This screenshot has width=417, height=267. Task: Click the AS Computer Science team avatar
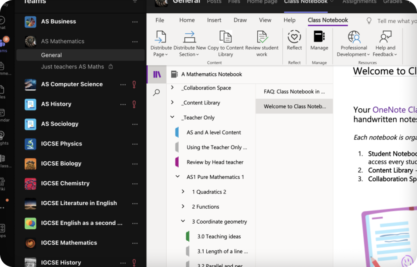[30, 85]
